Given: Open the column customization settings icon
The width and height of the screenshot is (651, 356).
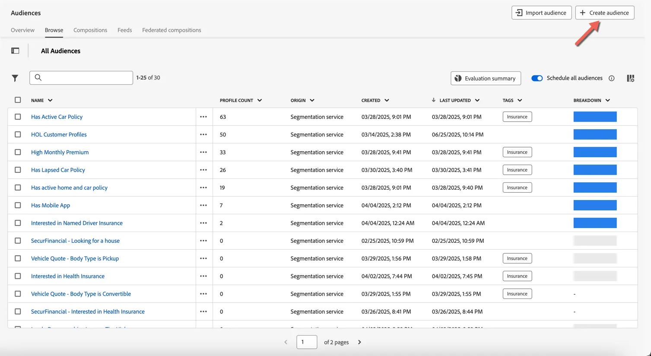Looking at the screenshot, I should (631, 78).
